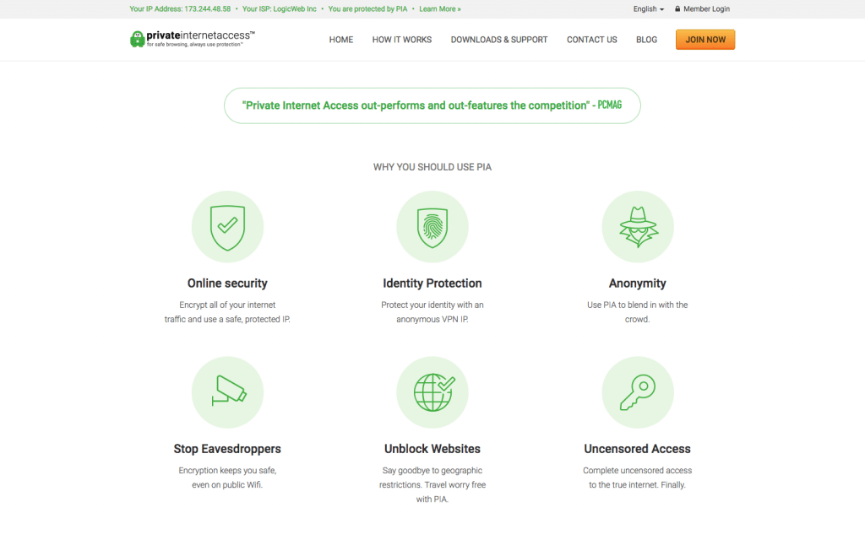Open DOWNLOADS & SUPPORT in navigation
Image resolution: width=865 pixels, height=540 pixels.
click(499, 40)
